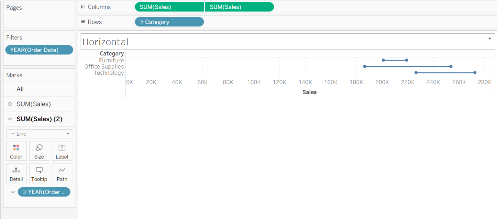Expand the Category pill hierarchy
The image size is (497, 219).
click(x=141, y=22)
